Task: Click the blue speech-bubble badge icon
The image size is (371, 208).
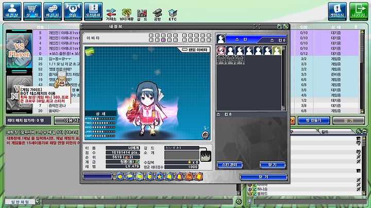Action: (x=130, y=176)
